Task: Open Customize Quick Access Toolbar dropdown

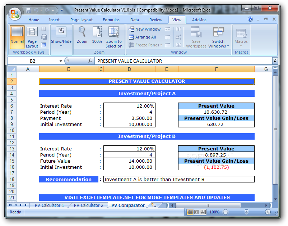Action: point(62,10)
